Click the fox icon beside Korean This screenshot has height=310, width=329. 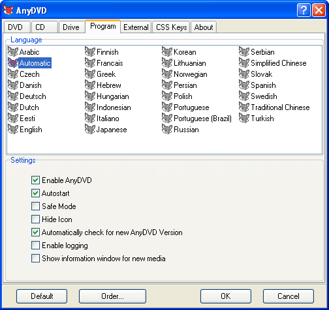(167, 51)
